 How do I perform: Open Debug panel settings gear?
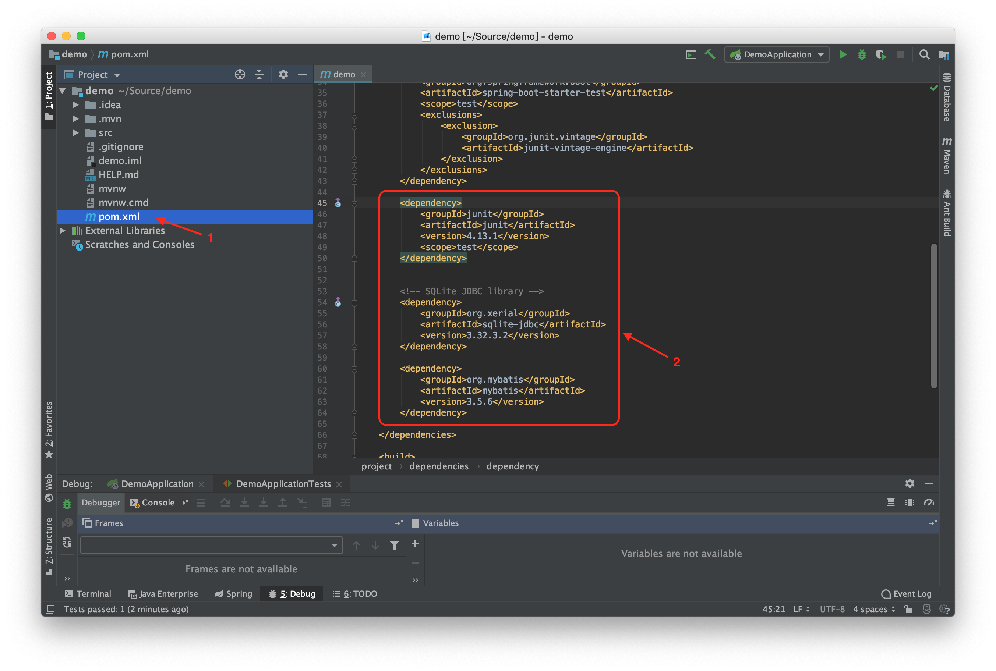point(910,483)
